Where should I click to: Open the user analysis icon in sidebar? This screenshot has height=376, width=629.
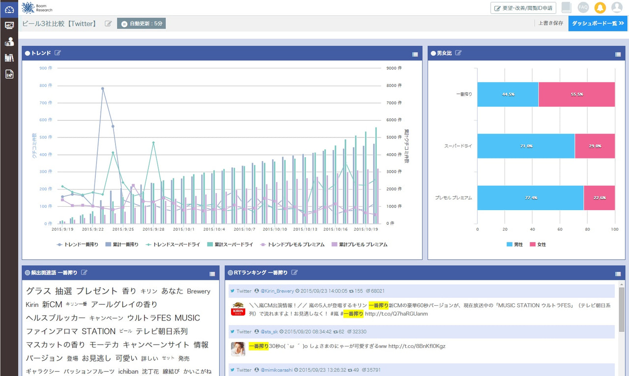point(9,42)
